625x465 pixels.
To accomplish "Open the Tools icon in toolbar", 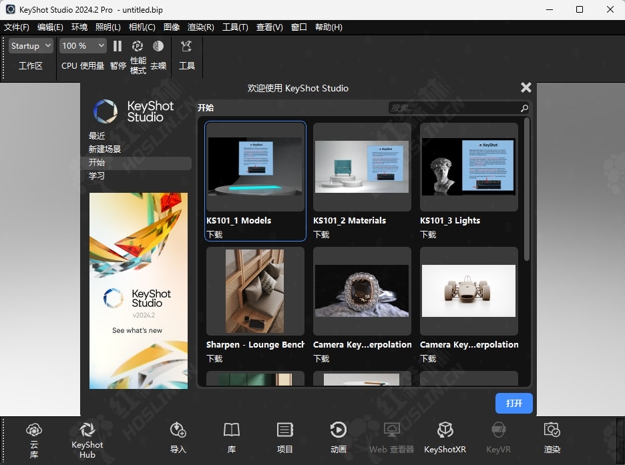I will pyautogui.click(x=186, y=47).
